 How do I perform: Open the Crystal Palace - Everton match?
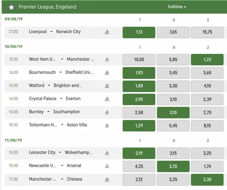click(55, 99)
